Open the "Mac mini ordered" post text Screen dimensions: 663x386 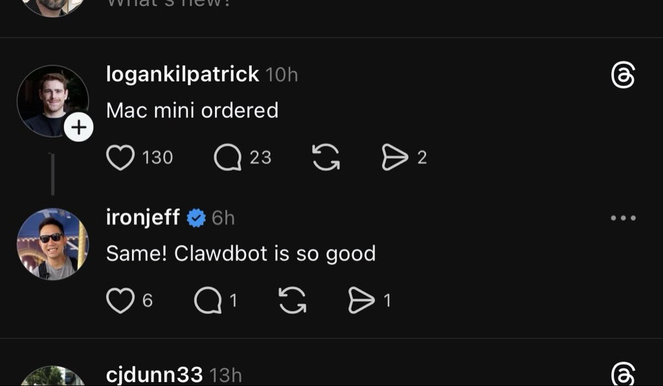[192, 111]
